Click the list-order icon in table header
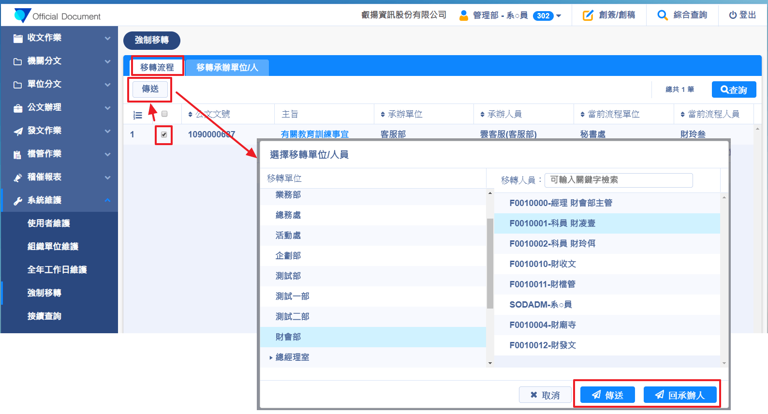The width and height of the screenshot is (768, 414). click(138, 115)
